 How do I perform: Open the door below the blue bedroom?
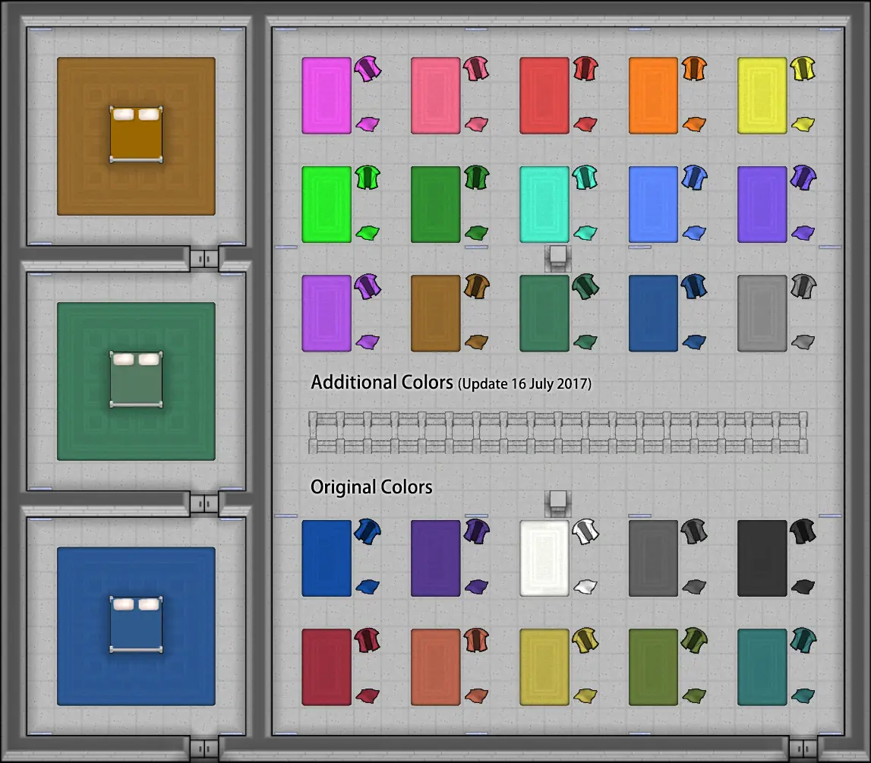(x=204, y=749)
